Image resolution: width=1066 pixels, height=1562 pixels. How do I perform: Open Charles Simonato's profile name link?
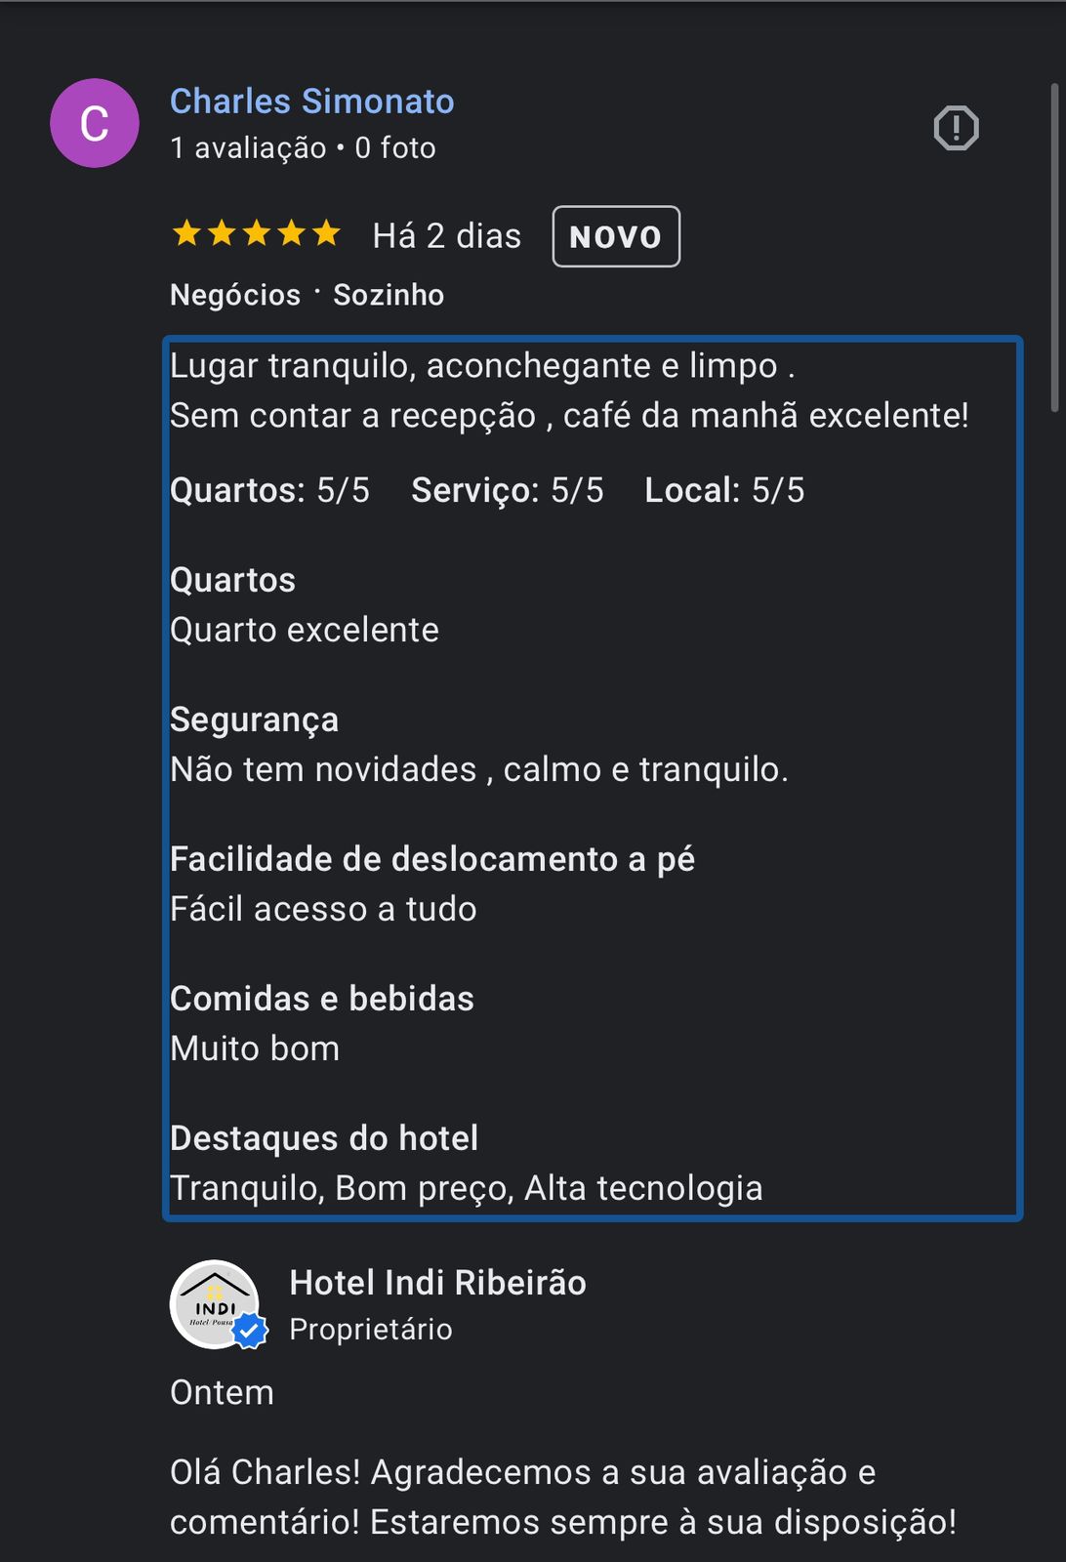pyautogui.click(x=311, y=101)
